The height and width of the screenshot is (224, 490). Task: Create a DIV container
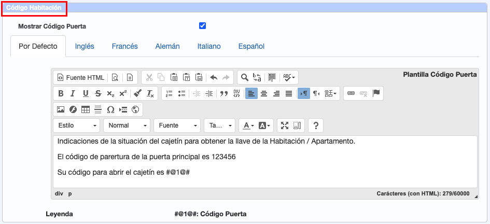coord(236,93)
